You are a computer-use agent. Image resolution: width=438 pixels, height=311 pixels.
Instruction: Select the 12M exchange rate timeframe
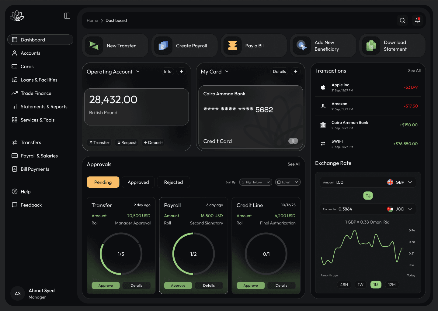[392, 285]
